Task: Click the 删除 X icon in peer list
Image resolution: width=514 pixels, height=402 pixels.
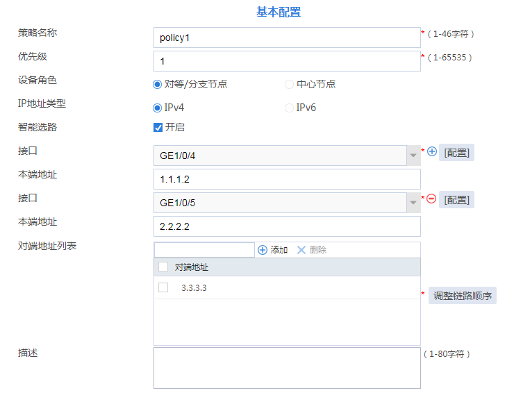Action: 301,250
